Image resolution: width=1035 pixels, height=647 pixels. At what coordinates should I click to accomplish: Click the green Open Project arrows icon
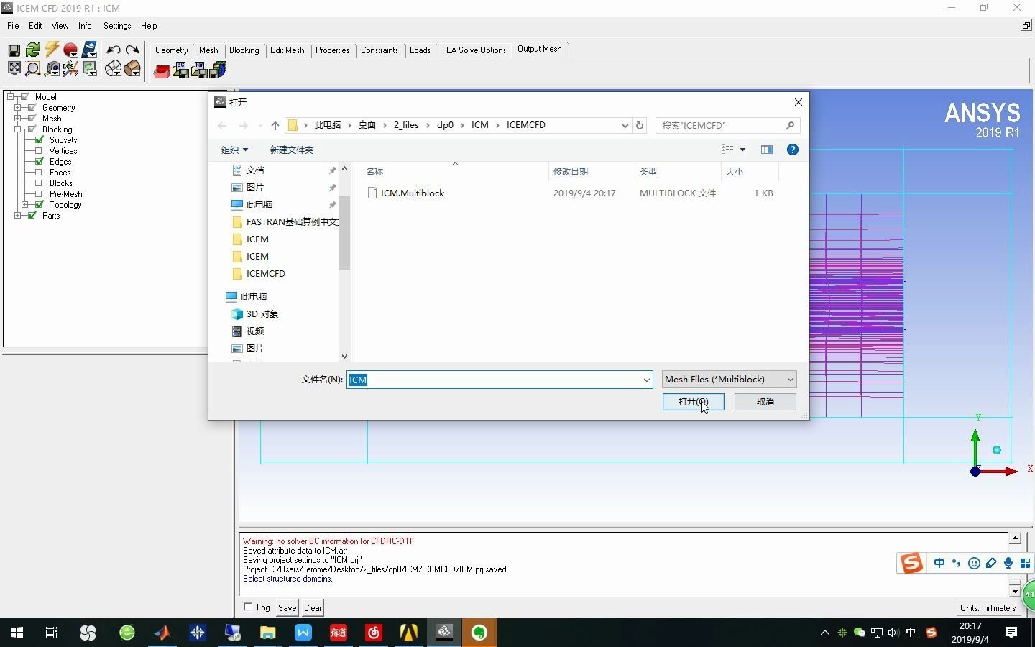tap(32, 50)
